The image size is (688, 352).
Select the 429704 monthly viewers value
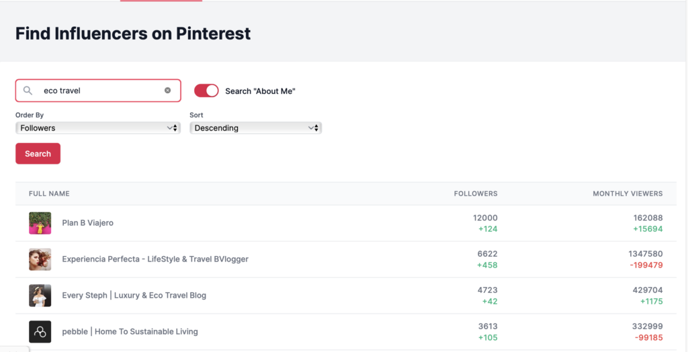648,290
